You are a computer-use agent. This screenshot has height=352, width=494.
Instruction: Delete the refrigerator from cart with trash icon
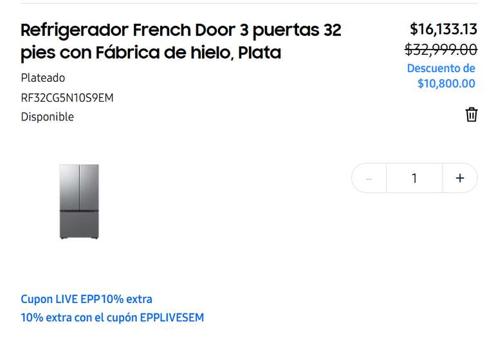tap(471, 115)
